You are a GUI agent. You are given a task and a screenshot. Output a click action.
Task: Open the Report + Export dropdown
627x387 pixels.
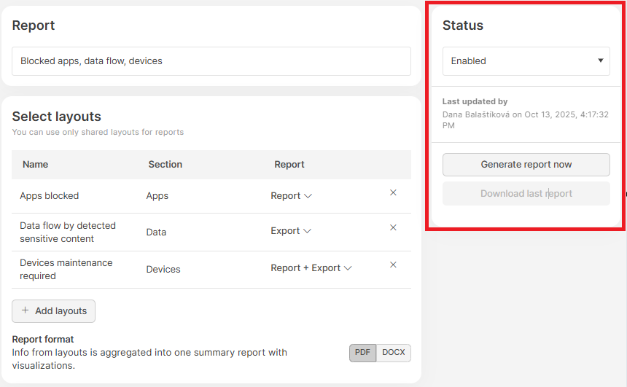[x=311, y=268]
